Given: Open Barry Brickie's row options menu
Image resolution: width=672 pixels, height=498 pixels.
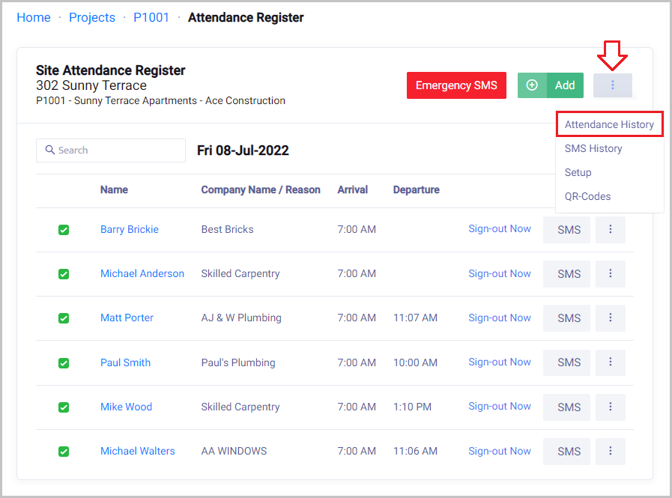Looking at the screenshot, I should point(610,230).
